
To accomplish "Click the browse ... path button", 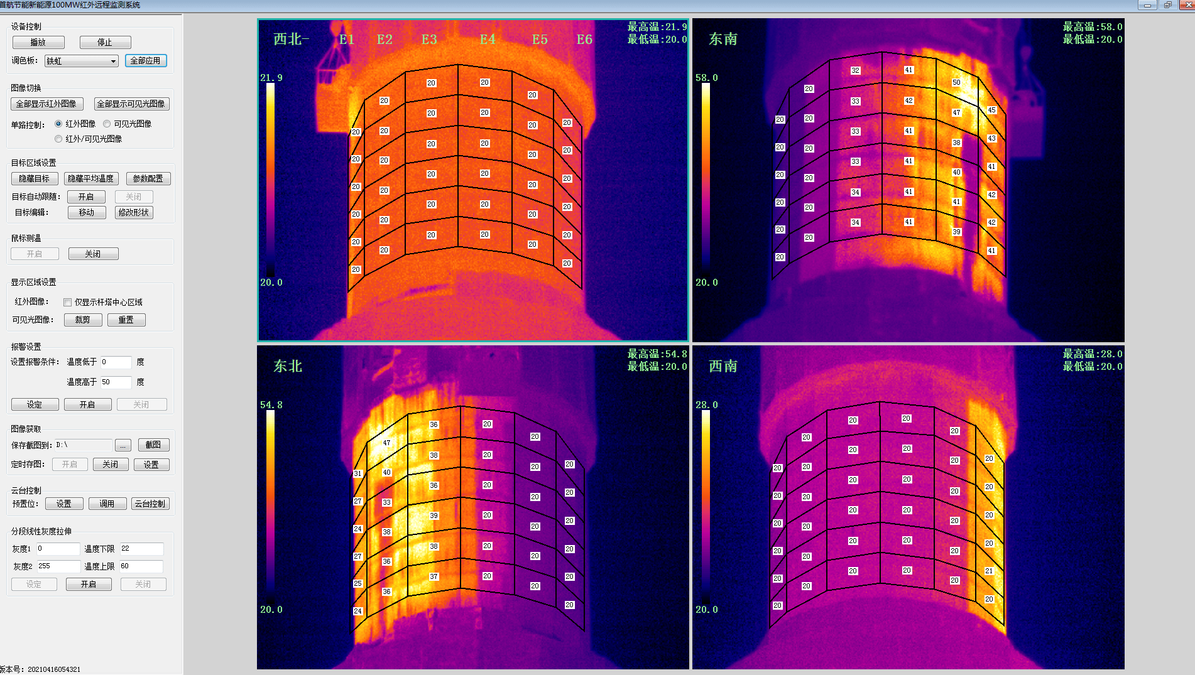I will pos(123,445).
